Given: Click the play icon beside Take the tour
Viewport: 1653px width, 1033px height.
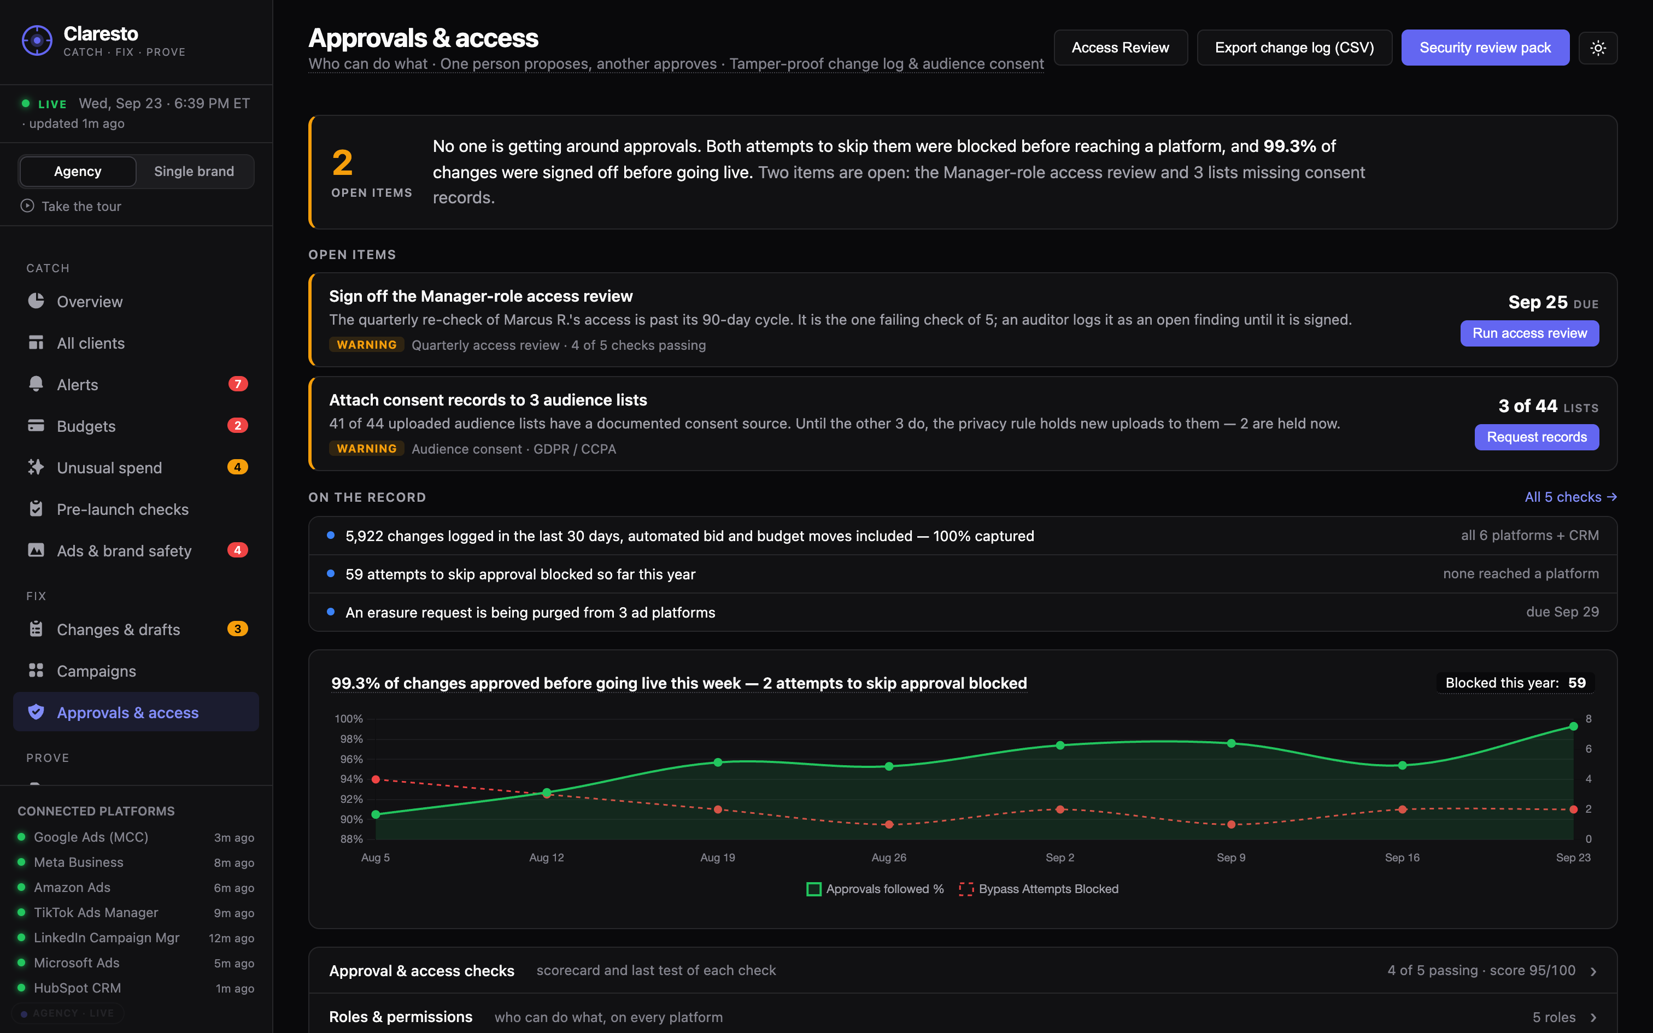Looking at the screenshot, I should point(27,206).
